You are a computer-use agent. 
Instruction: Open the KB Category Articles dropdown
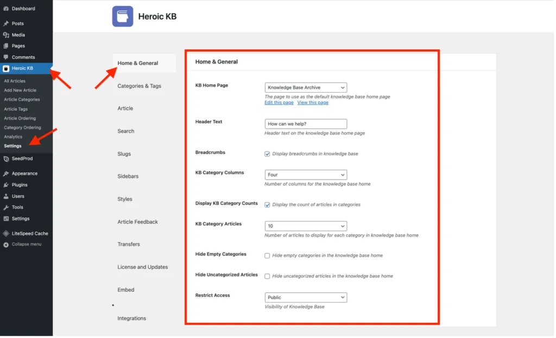point(306,226)
